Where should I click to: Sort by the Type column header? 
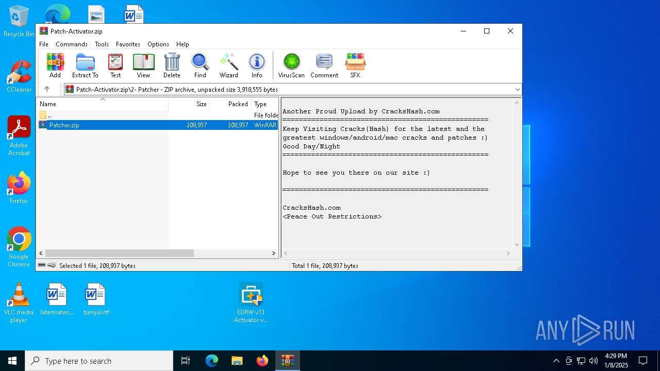(265, 104)
